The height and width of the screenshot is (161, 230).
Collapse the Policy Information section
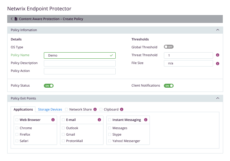pos(217,30)
